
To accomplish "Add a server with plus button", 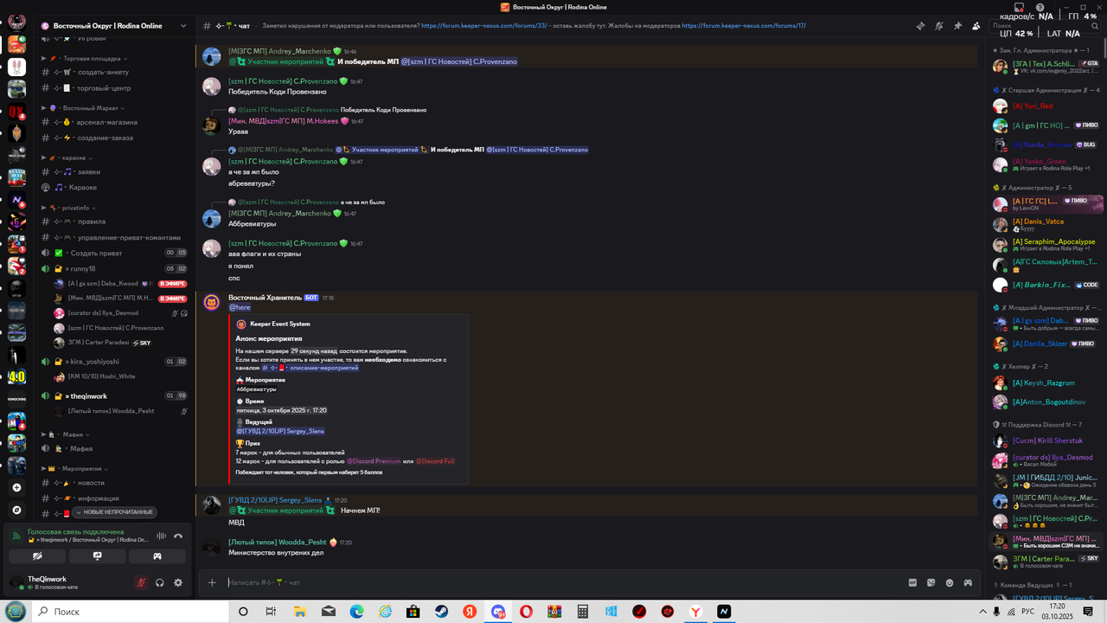I will pyautogui.click(x=16, y=488).
